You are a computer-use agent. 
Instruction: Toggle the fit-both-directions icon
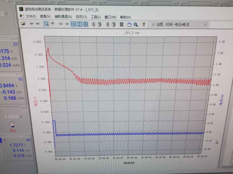86,24
